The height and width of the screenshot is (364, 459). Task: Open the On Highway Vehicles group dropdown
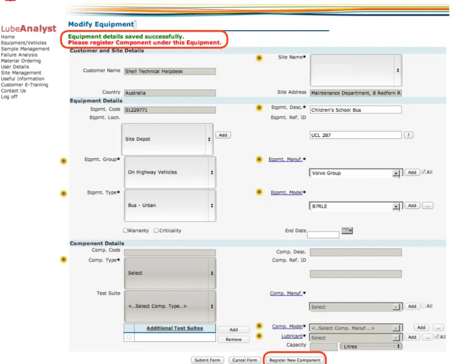170,172
